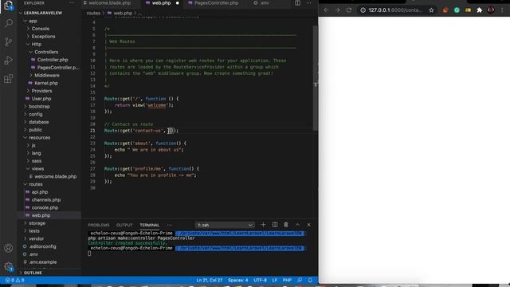Open Controller.php in explorer
This screenshot has height=287, width=510.
53,60
